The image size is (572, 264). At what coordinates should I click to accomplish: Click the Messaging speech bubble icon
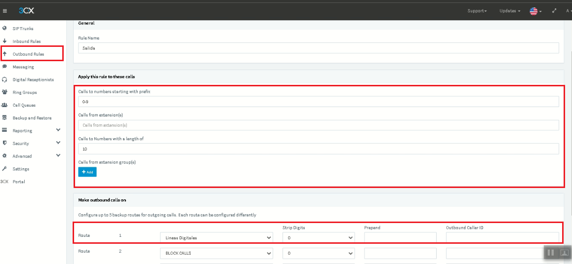(x=4, y=67)
